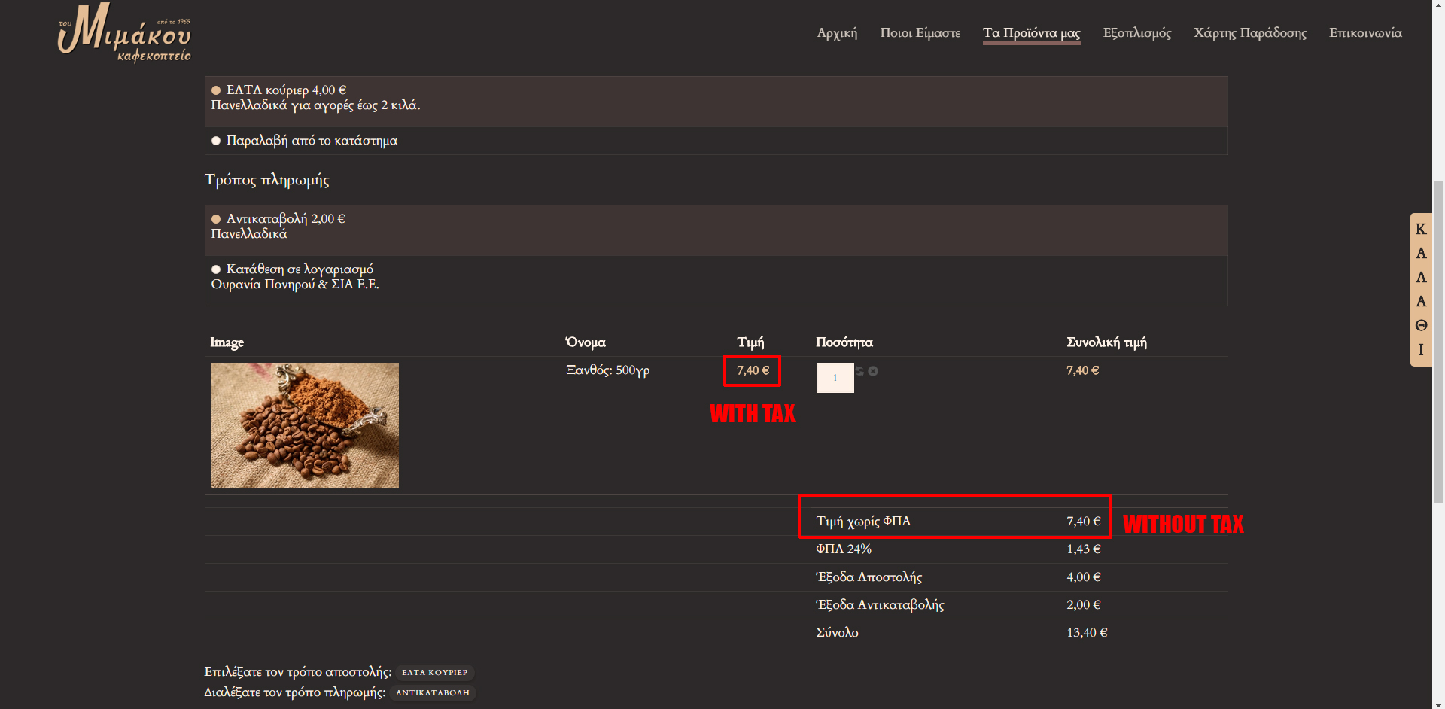The image size is (1445, 709).
Task: Click the ΕΛΤΑ ΚΟΥΡΙΕΡ shipping selection button
Action: 434,672
